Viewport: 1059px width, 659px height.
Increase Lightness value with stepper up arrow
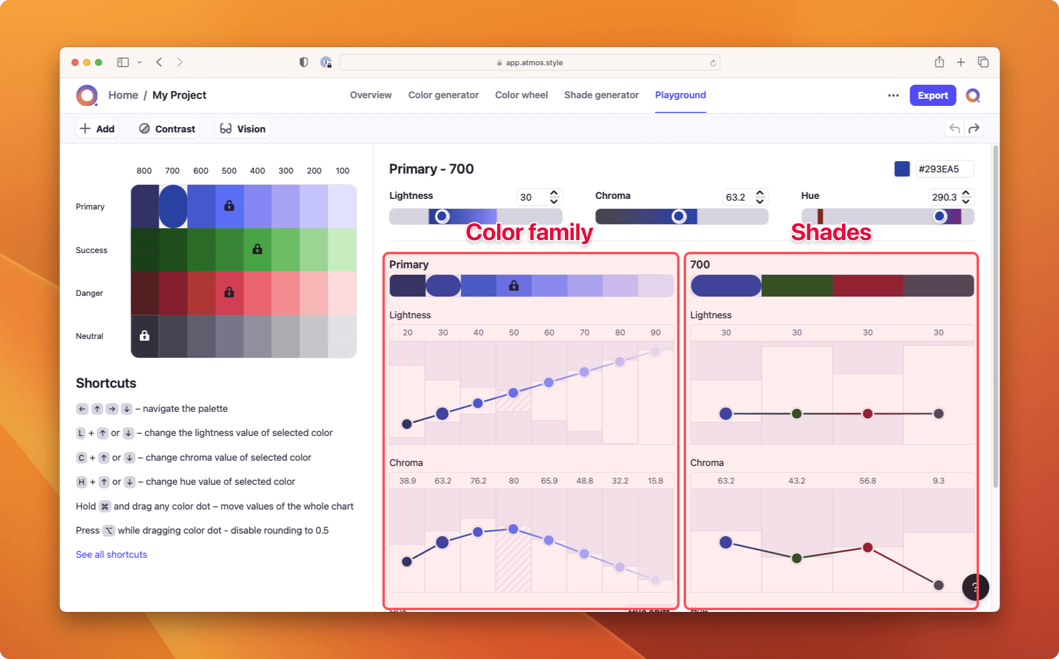coord(554,193)
